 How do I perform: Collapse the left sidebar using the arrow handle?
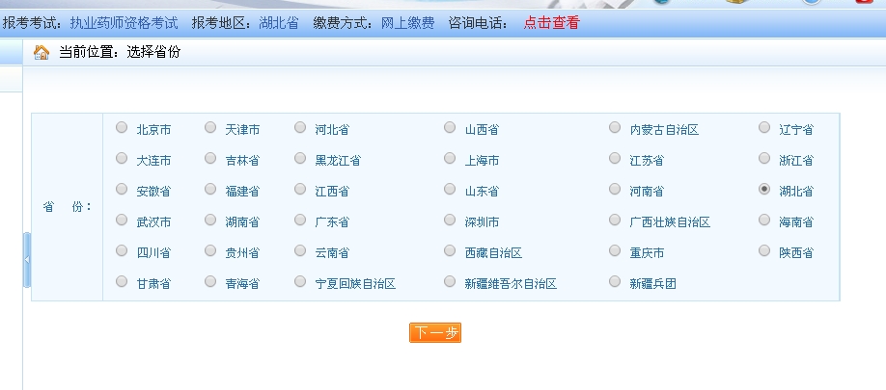click(27, 260)
